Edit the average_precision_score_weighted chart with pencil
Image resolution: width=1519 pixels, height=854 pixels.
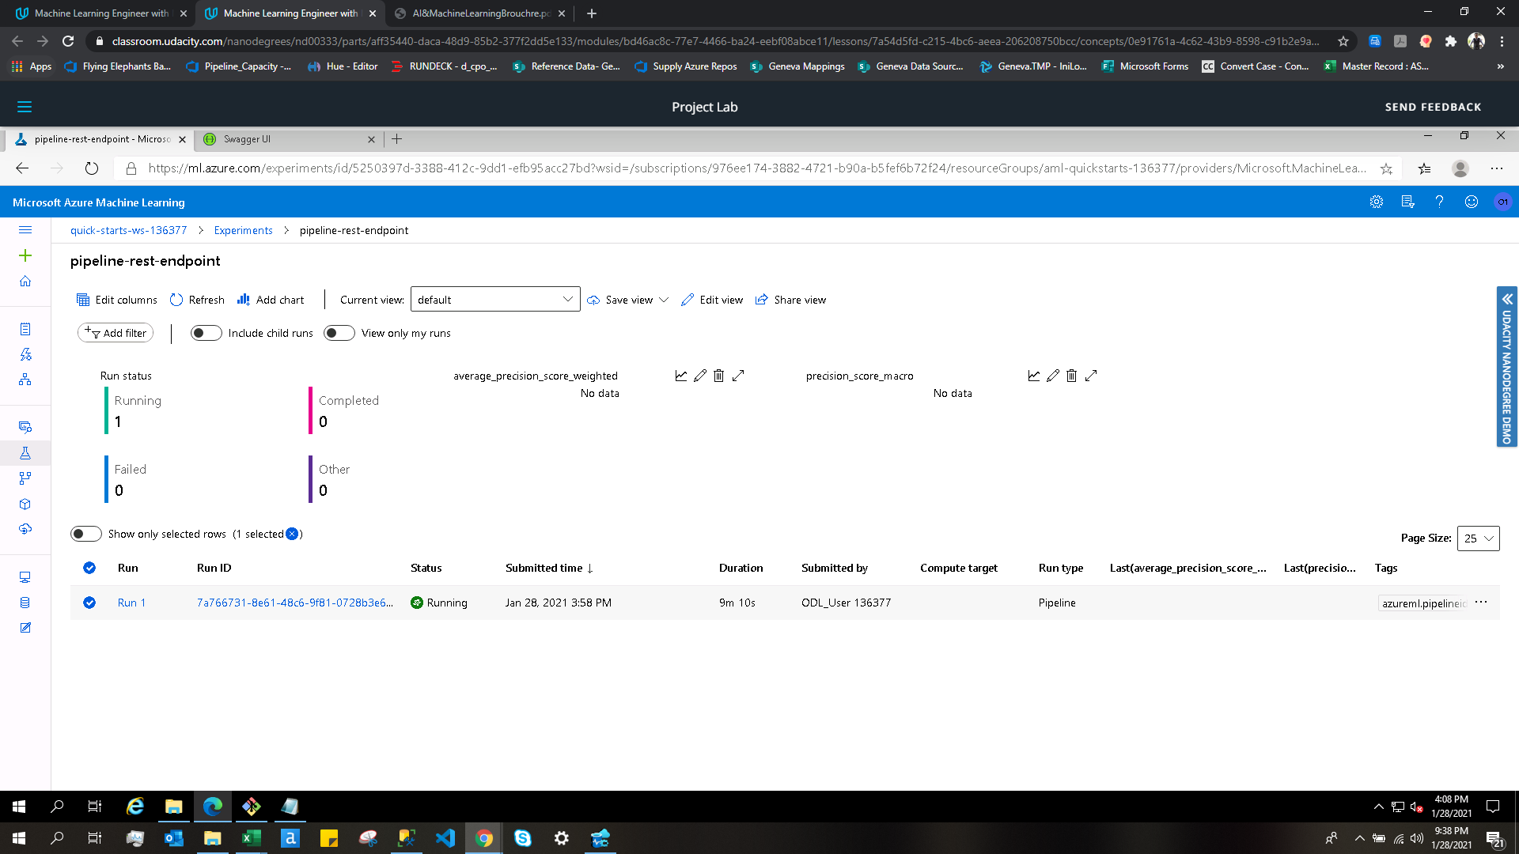(699, 376)
